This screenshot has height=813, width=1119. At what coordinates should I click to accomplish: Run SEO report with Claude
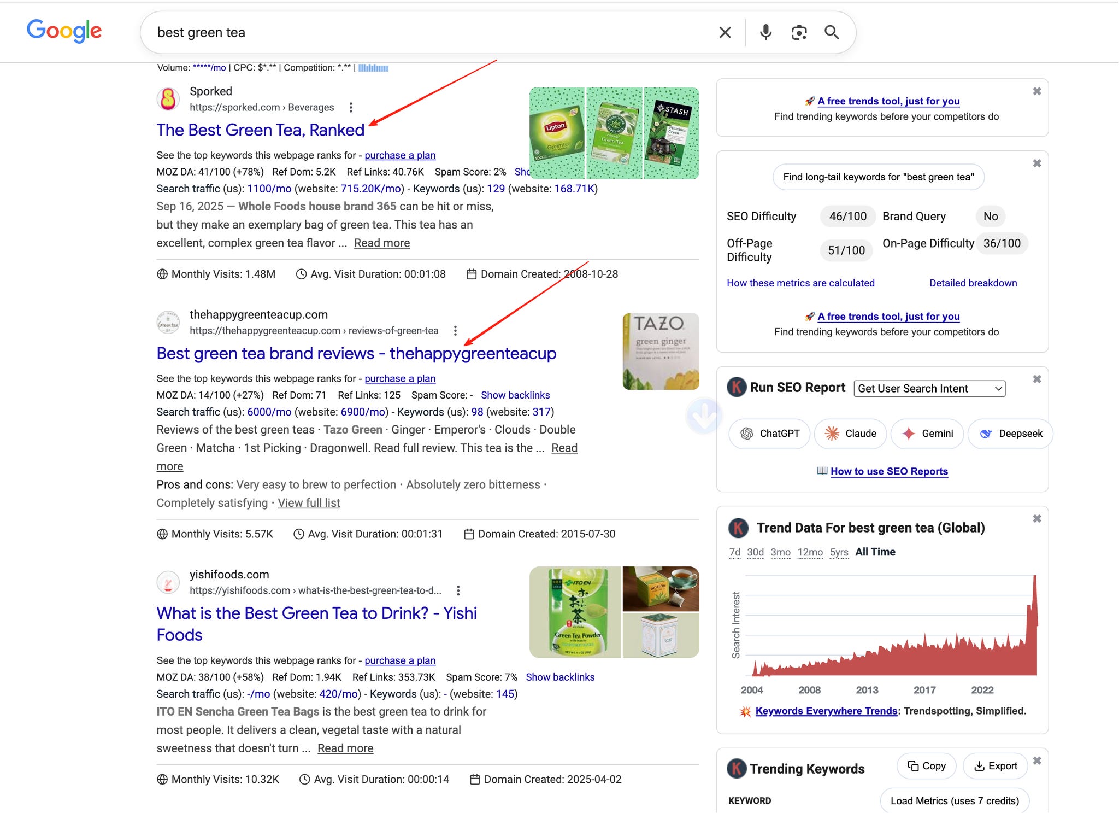click(x=850, y=434)
